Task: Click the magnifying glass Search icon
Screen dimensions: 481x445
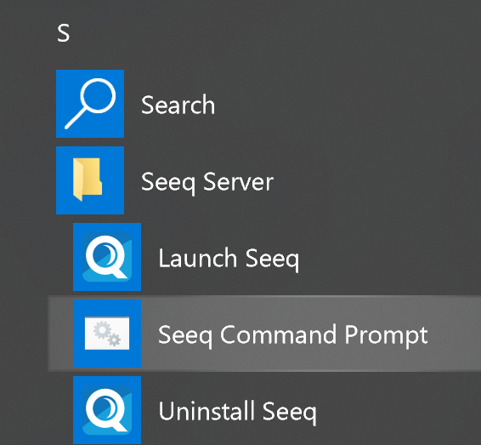Action: point(90,104)
